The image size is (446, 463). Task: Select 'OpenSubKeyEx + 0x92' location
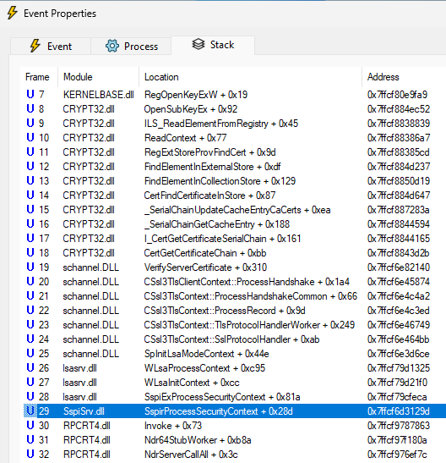pos(191,109)
